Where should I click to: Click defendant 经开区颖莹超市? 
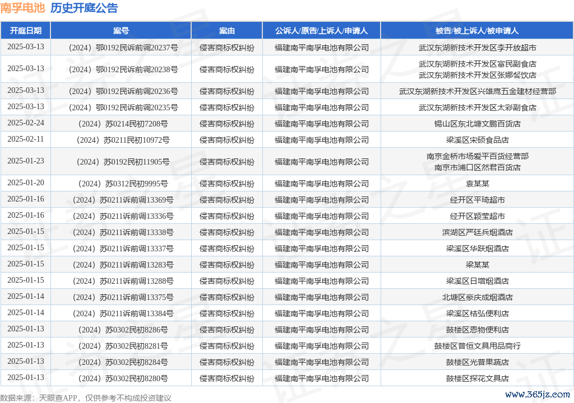tap(478, 216)
